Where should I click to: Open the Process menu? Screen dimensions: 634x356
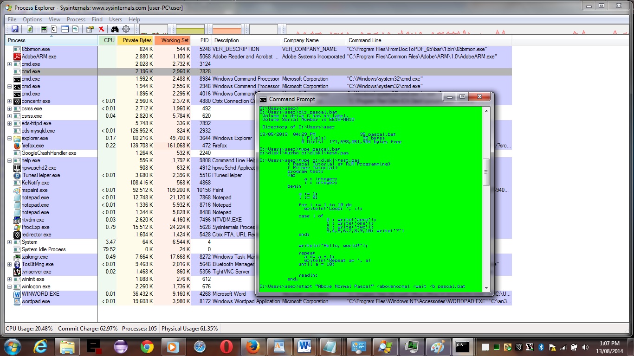click(x=76, y=19)
